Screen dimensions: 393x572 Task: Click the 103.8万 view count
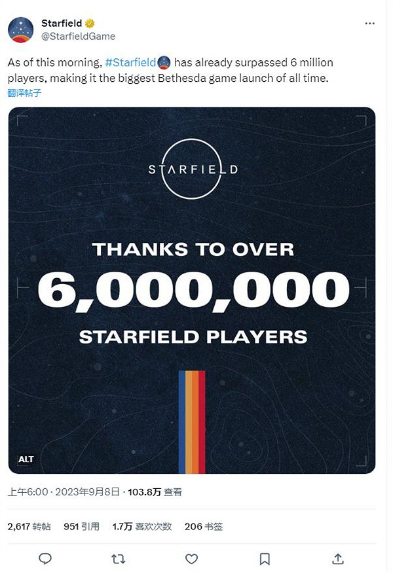(x=145, y=492)
